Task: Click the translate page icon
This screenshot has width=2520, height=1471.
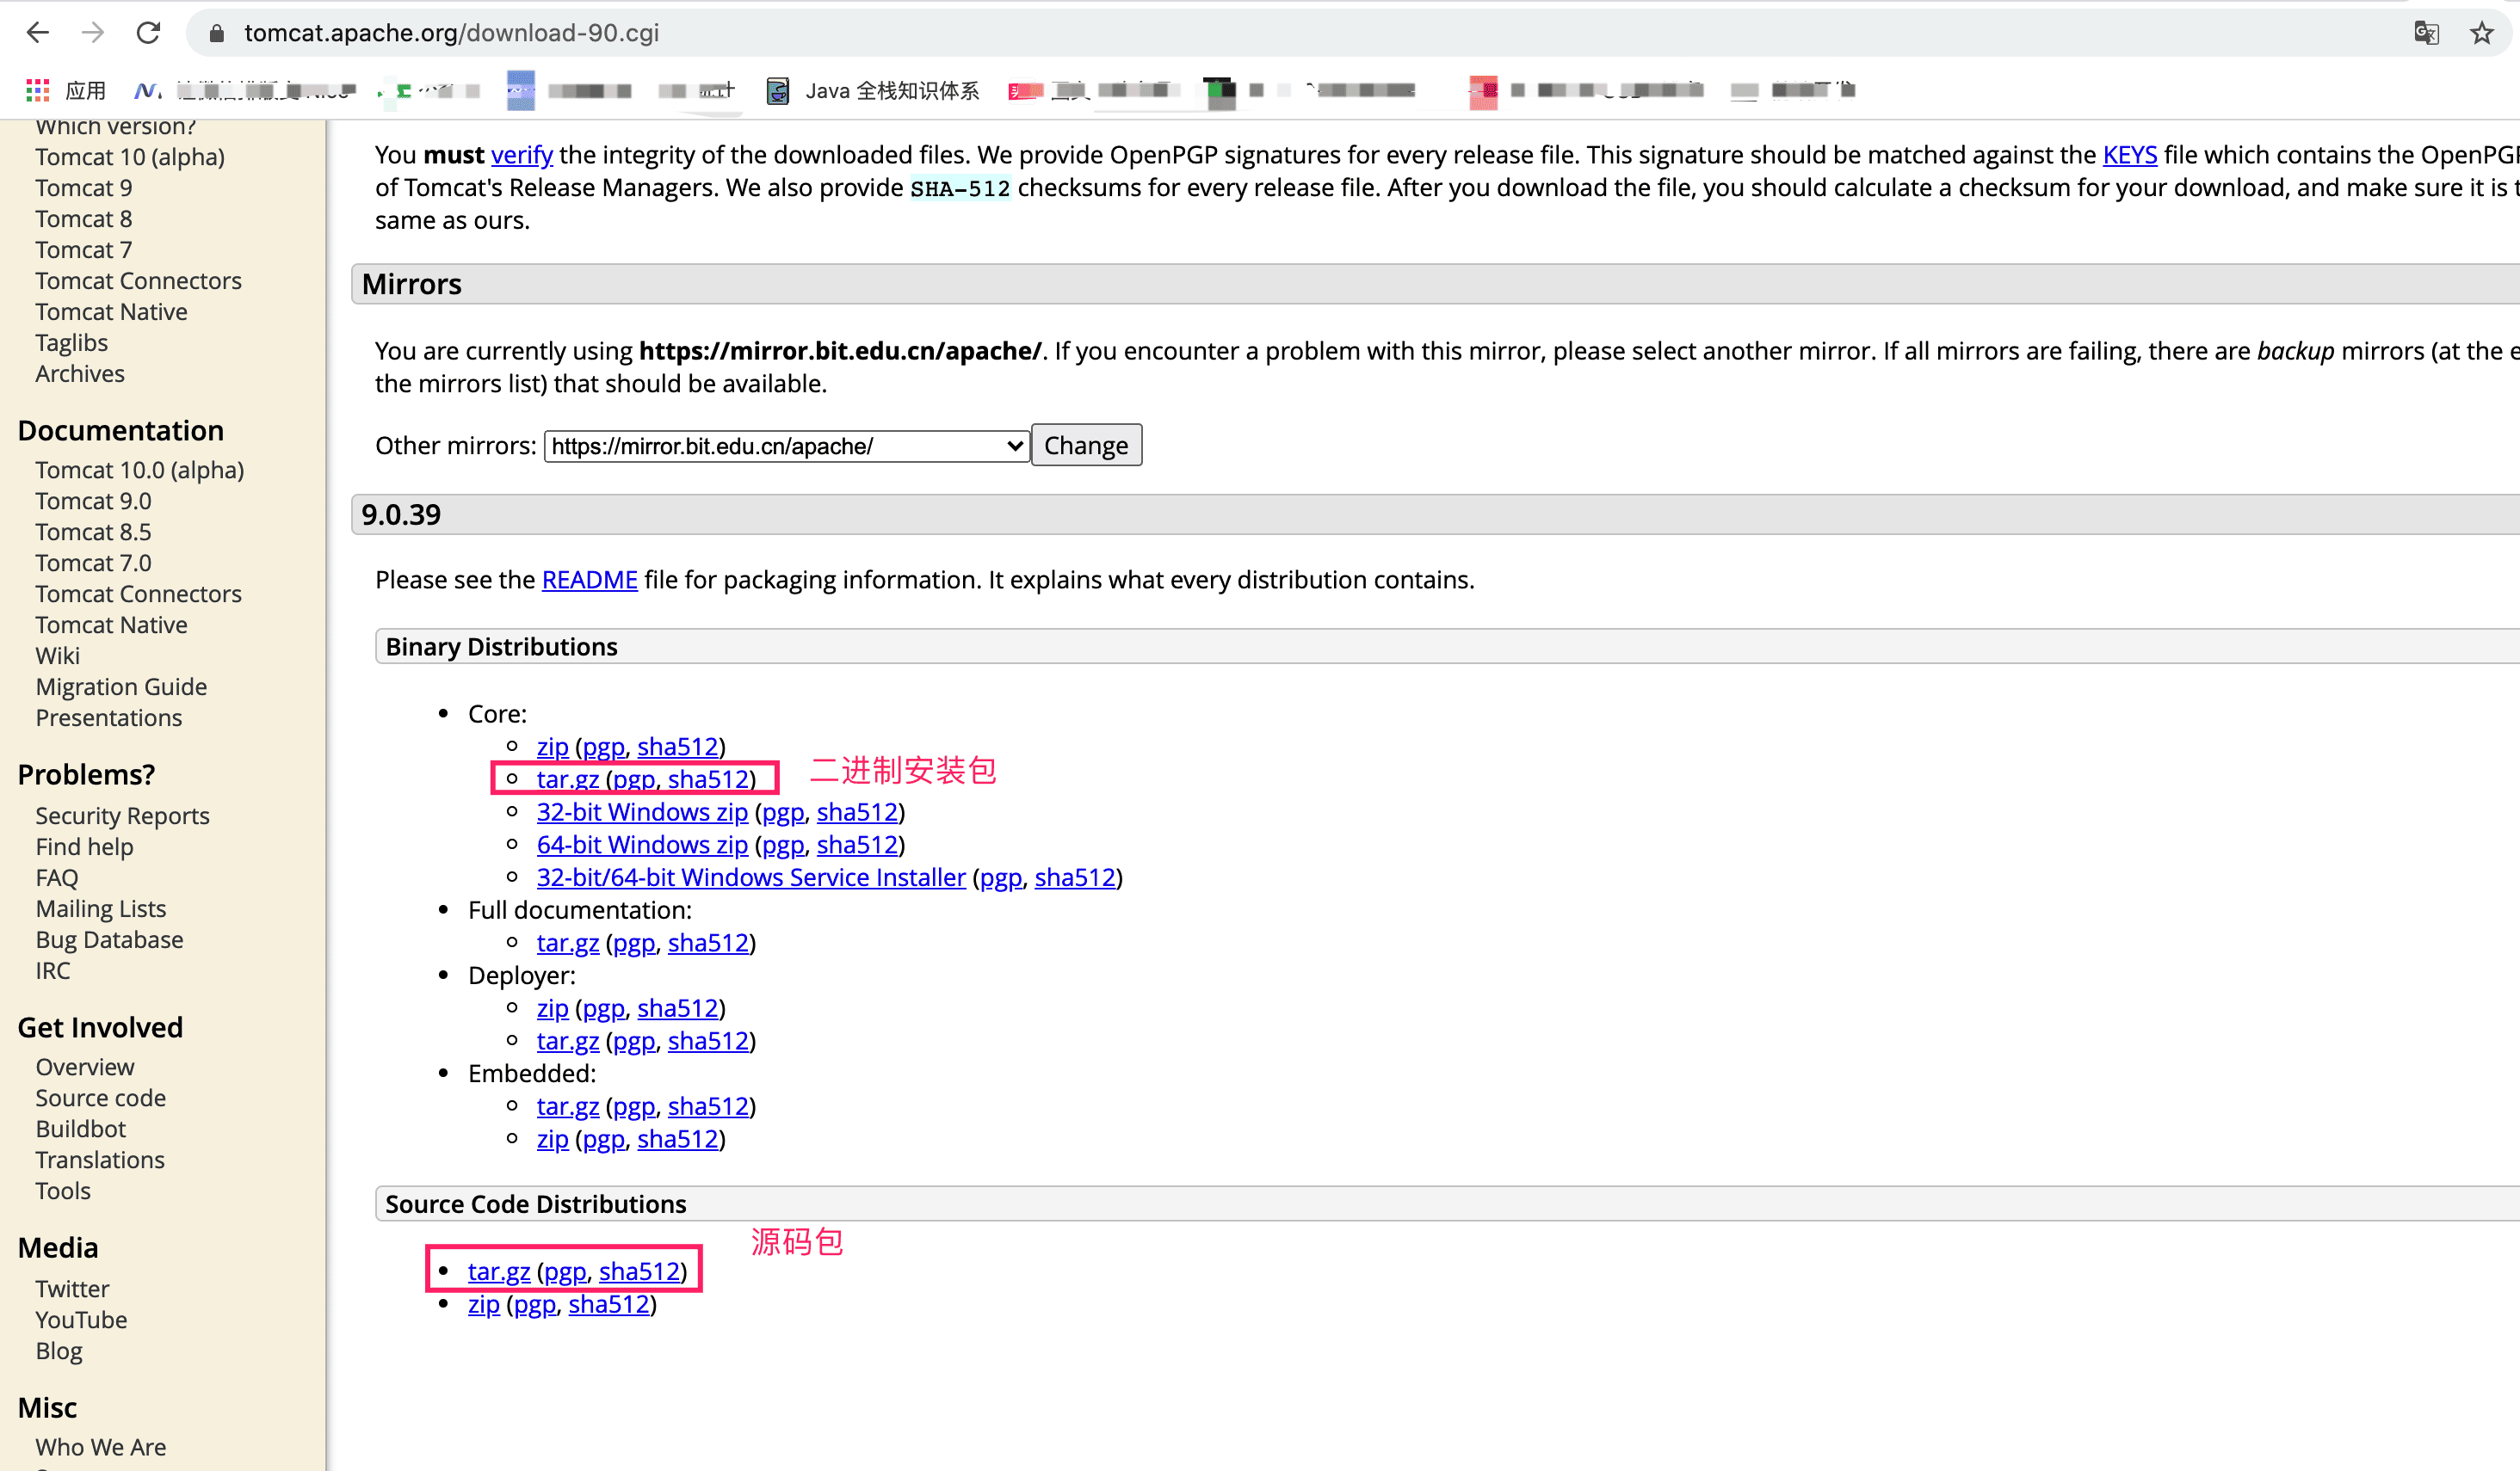Action: [x=2425, y=33]
